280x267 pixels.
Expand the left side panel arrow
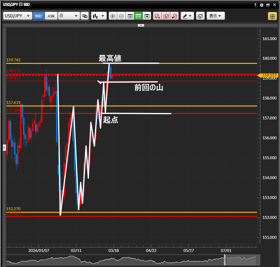[4, 148]
